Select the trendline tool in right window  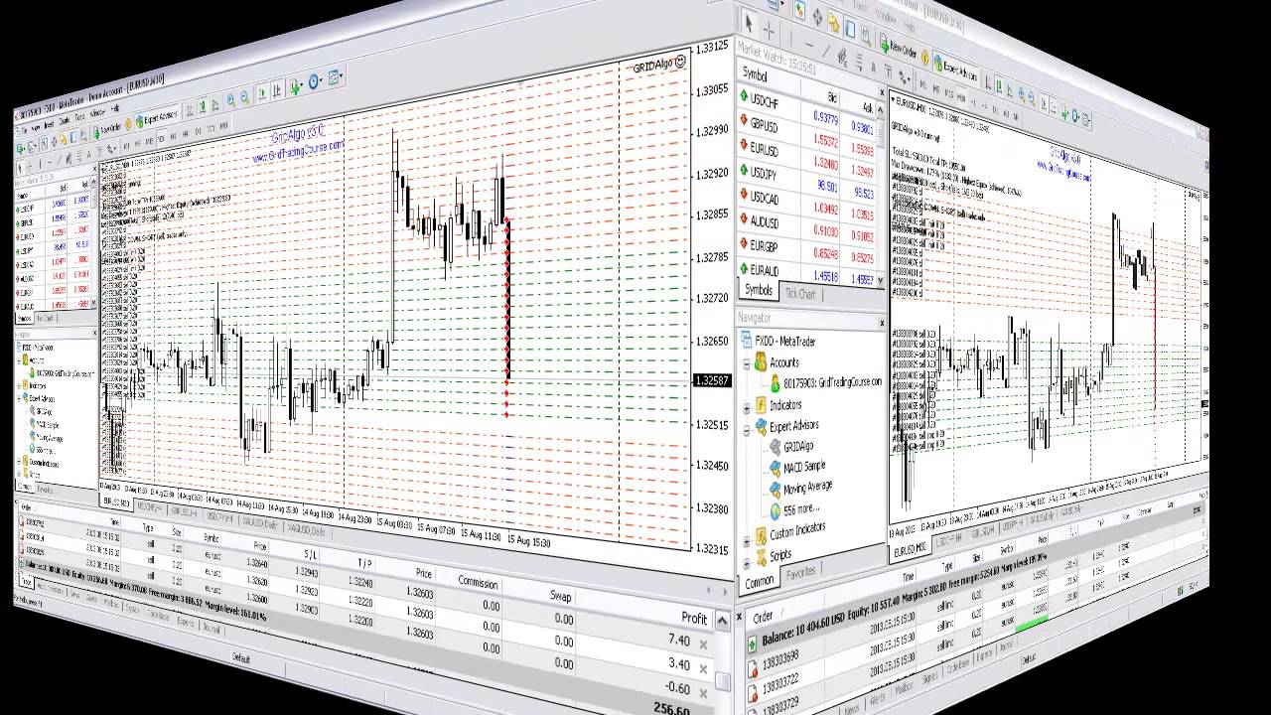tap(828, 52)
